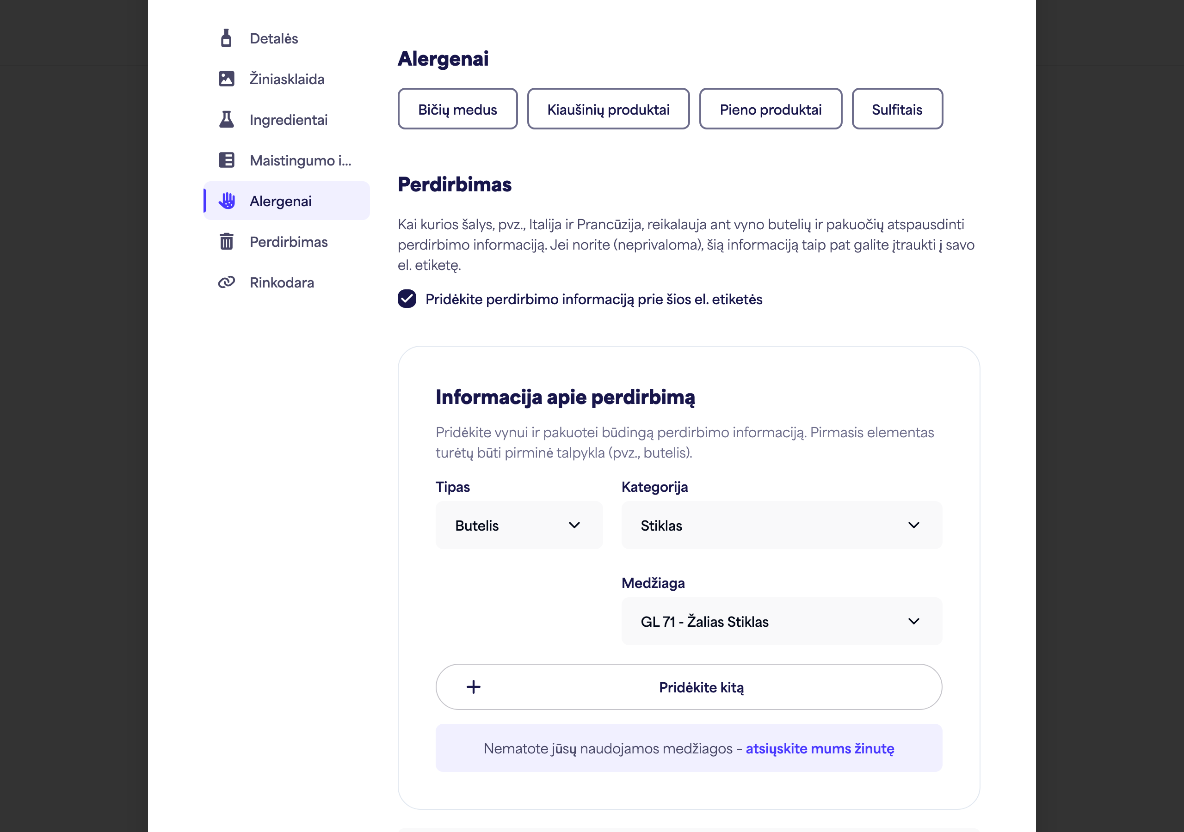Screen dimensions: 1184x832
Task: Select the Kiaušinių produktai allergen chip
Action: tap(608, 109)
